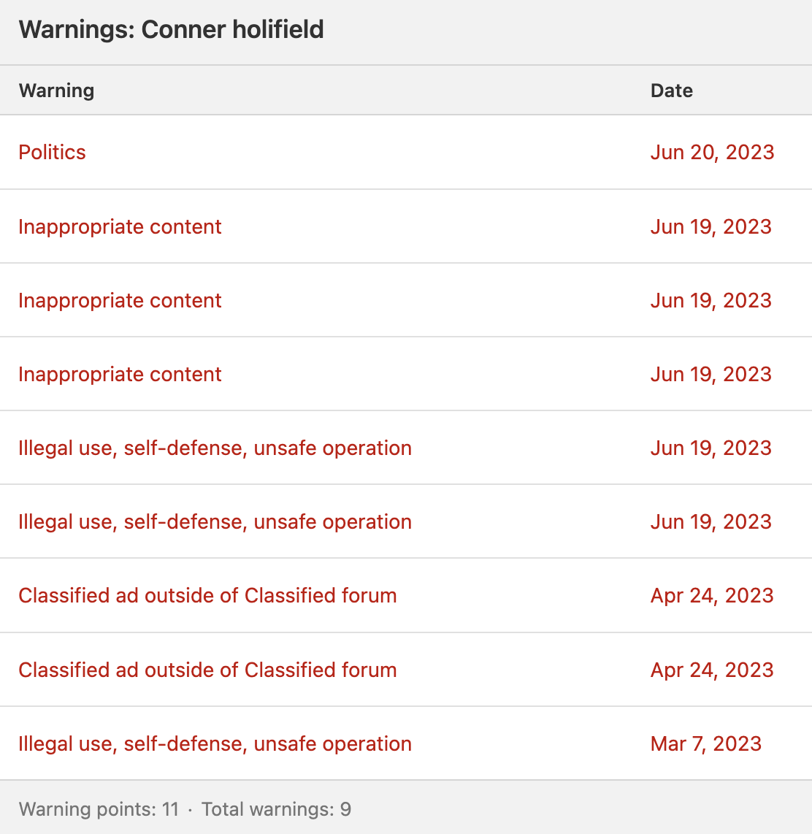The width and height of the screenshot is (812, 834).
Task: Open the first Classified ad outside forum warning
Action: click(x=207, y=596)
